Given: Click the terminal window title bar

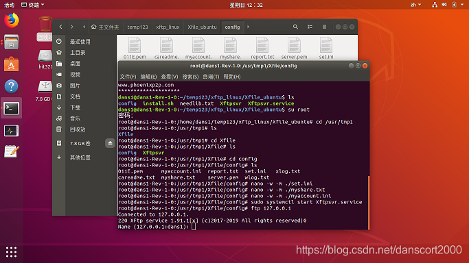Looking at the screenshot, I should [x=244, y=66].
